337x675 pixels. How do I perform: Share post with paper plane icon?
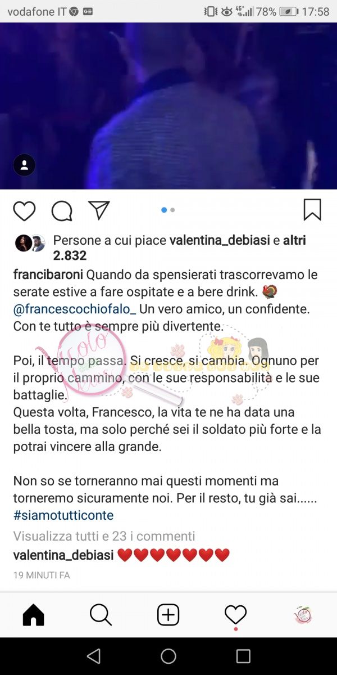click(x=99, y=210)
